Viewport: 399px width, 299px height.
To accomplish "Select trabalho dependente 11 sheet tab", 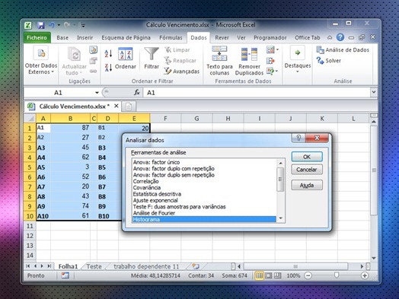I will point(146,266).
